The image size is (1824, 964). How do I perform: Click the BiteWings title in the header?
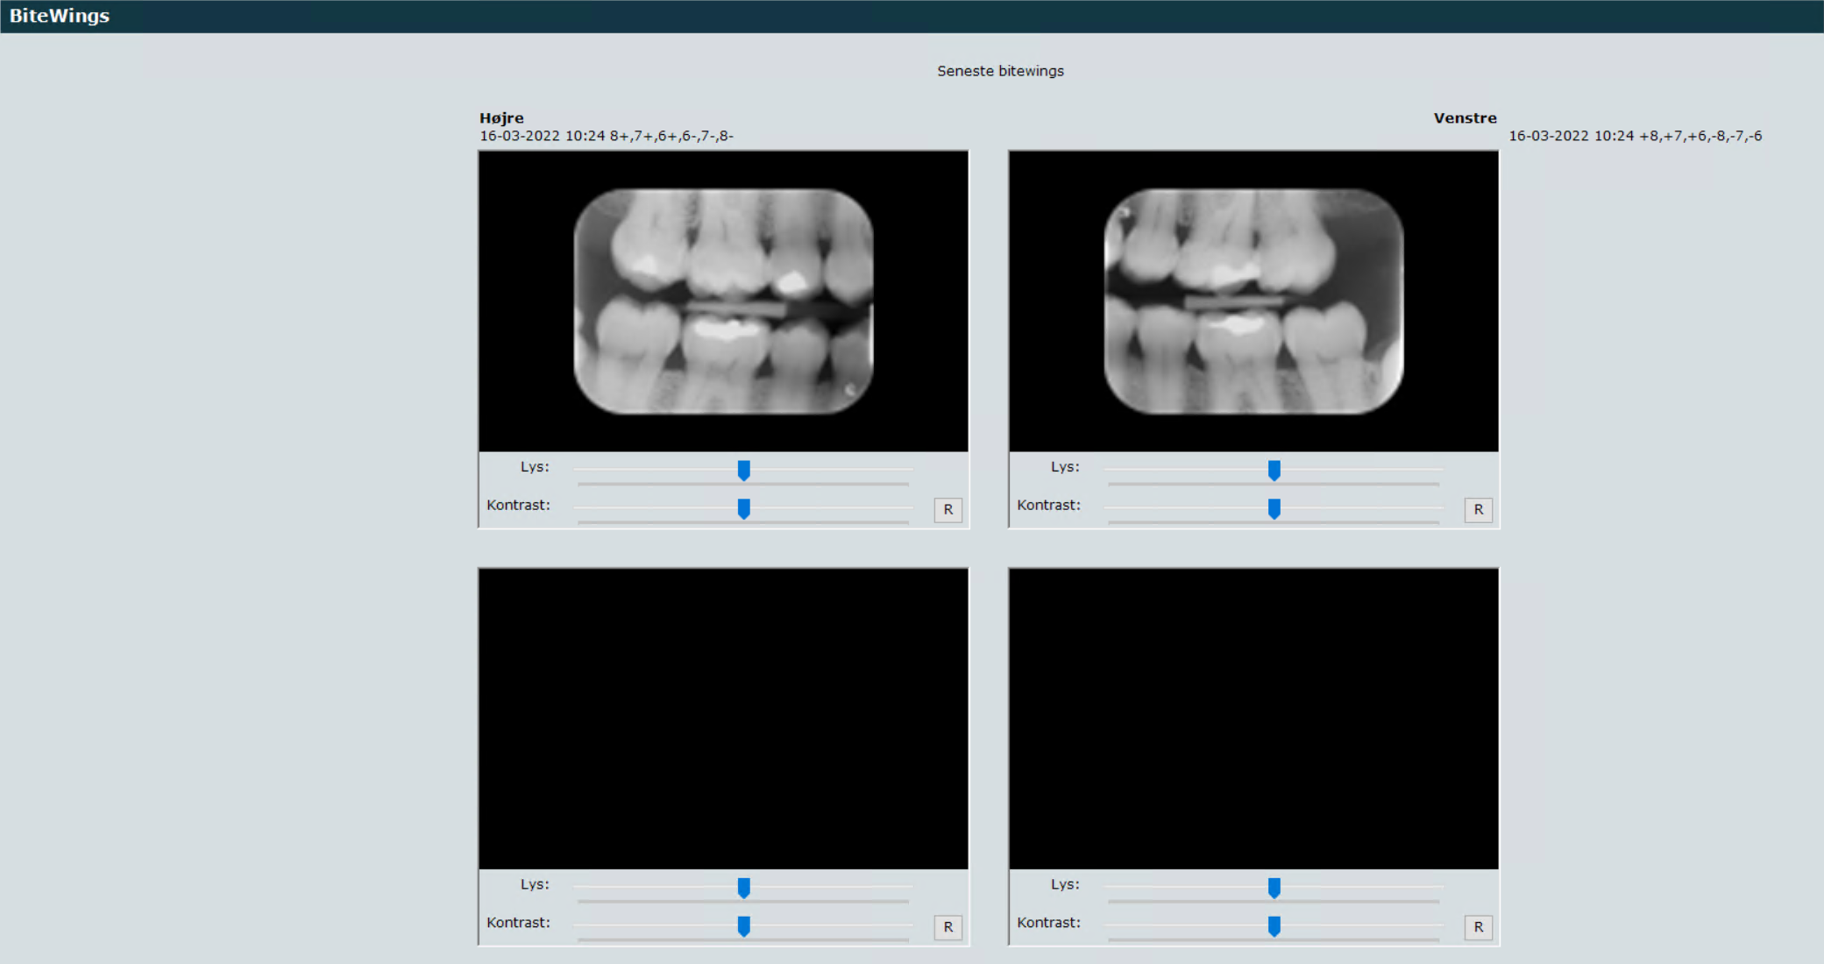(60, 16)
